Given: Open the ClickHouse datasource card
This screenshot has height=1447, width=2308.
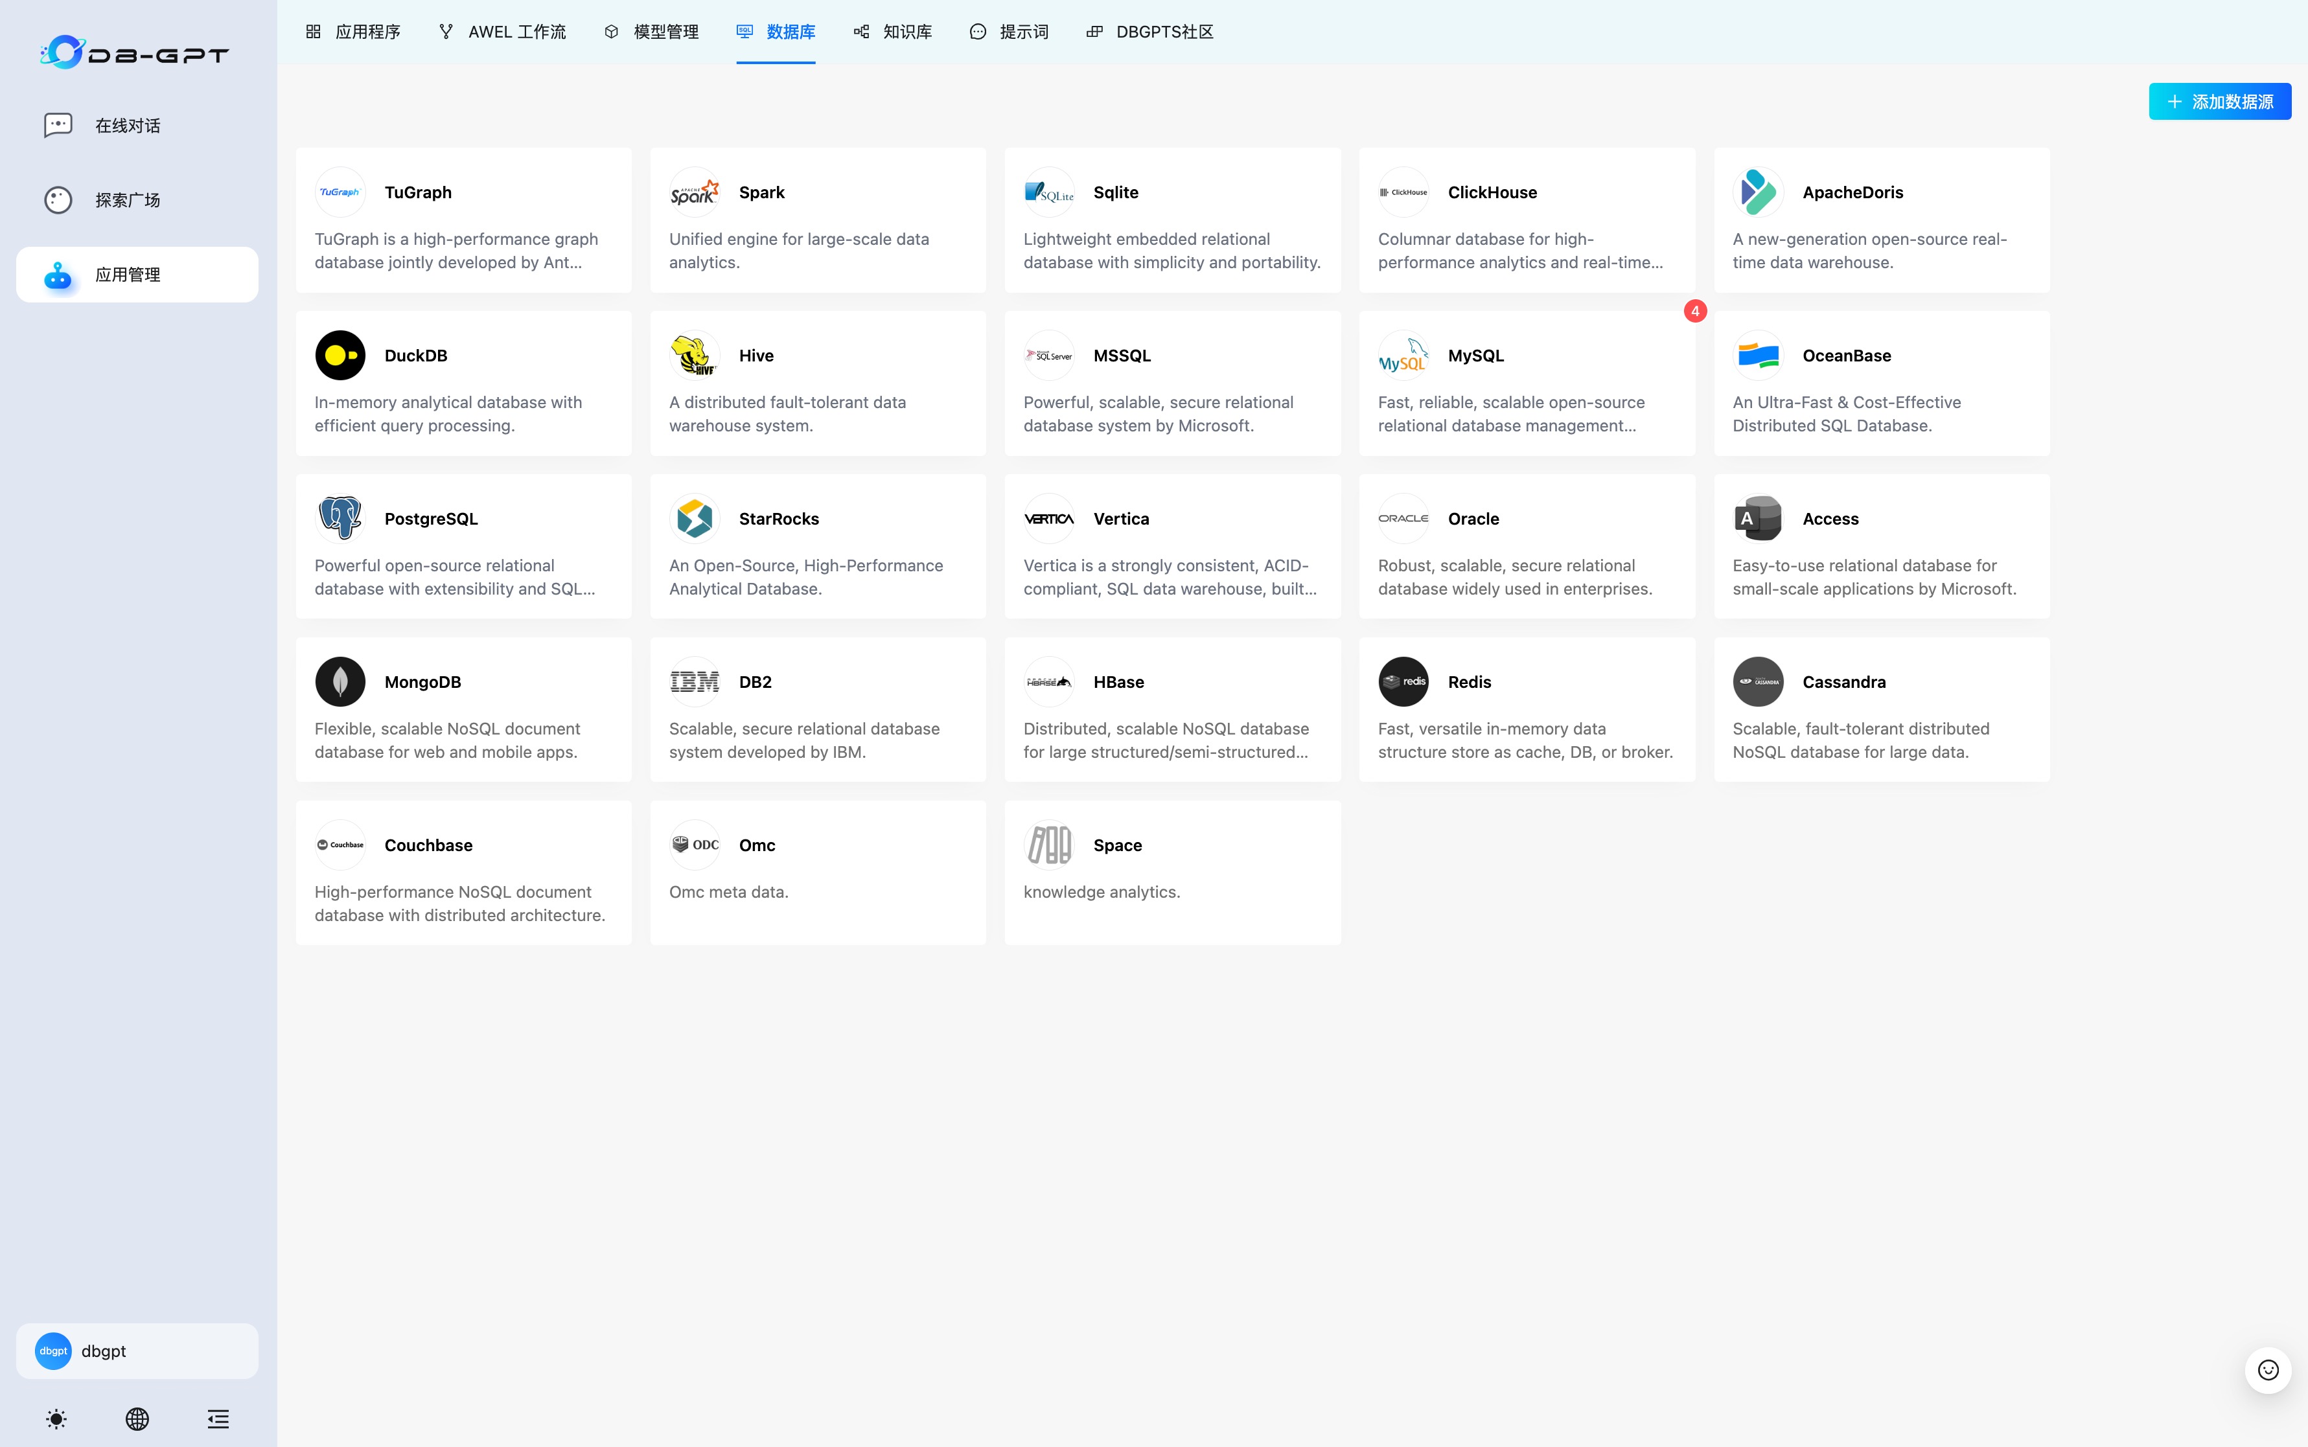Looking at the screenshot, I should (x=1526, y=220).
